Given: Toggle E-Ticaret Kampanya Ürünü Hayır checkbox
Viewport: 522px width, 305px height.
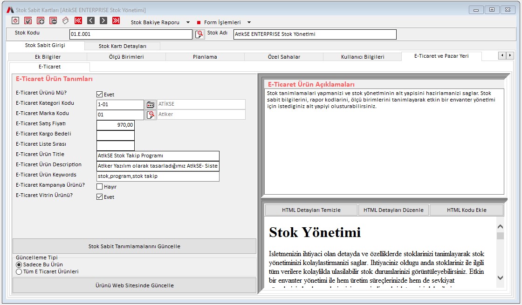Looking at the screenshot, I should click(x=99, y=187).
